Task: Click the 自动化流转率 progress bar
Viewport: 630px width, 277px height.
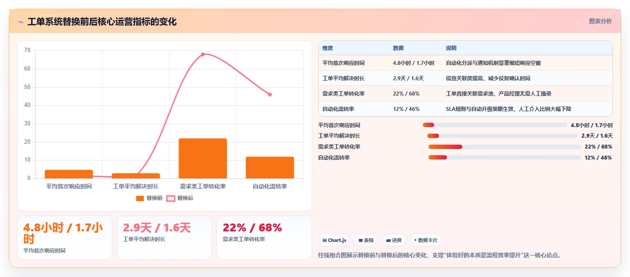Action: [x=505, y=157]
